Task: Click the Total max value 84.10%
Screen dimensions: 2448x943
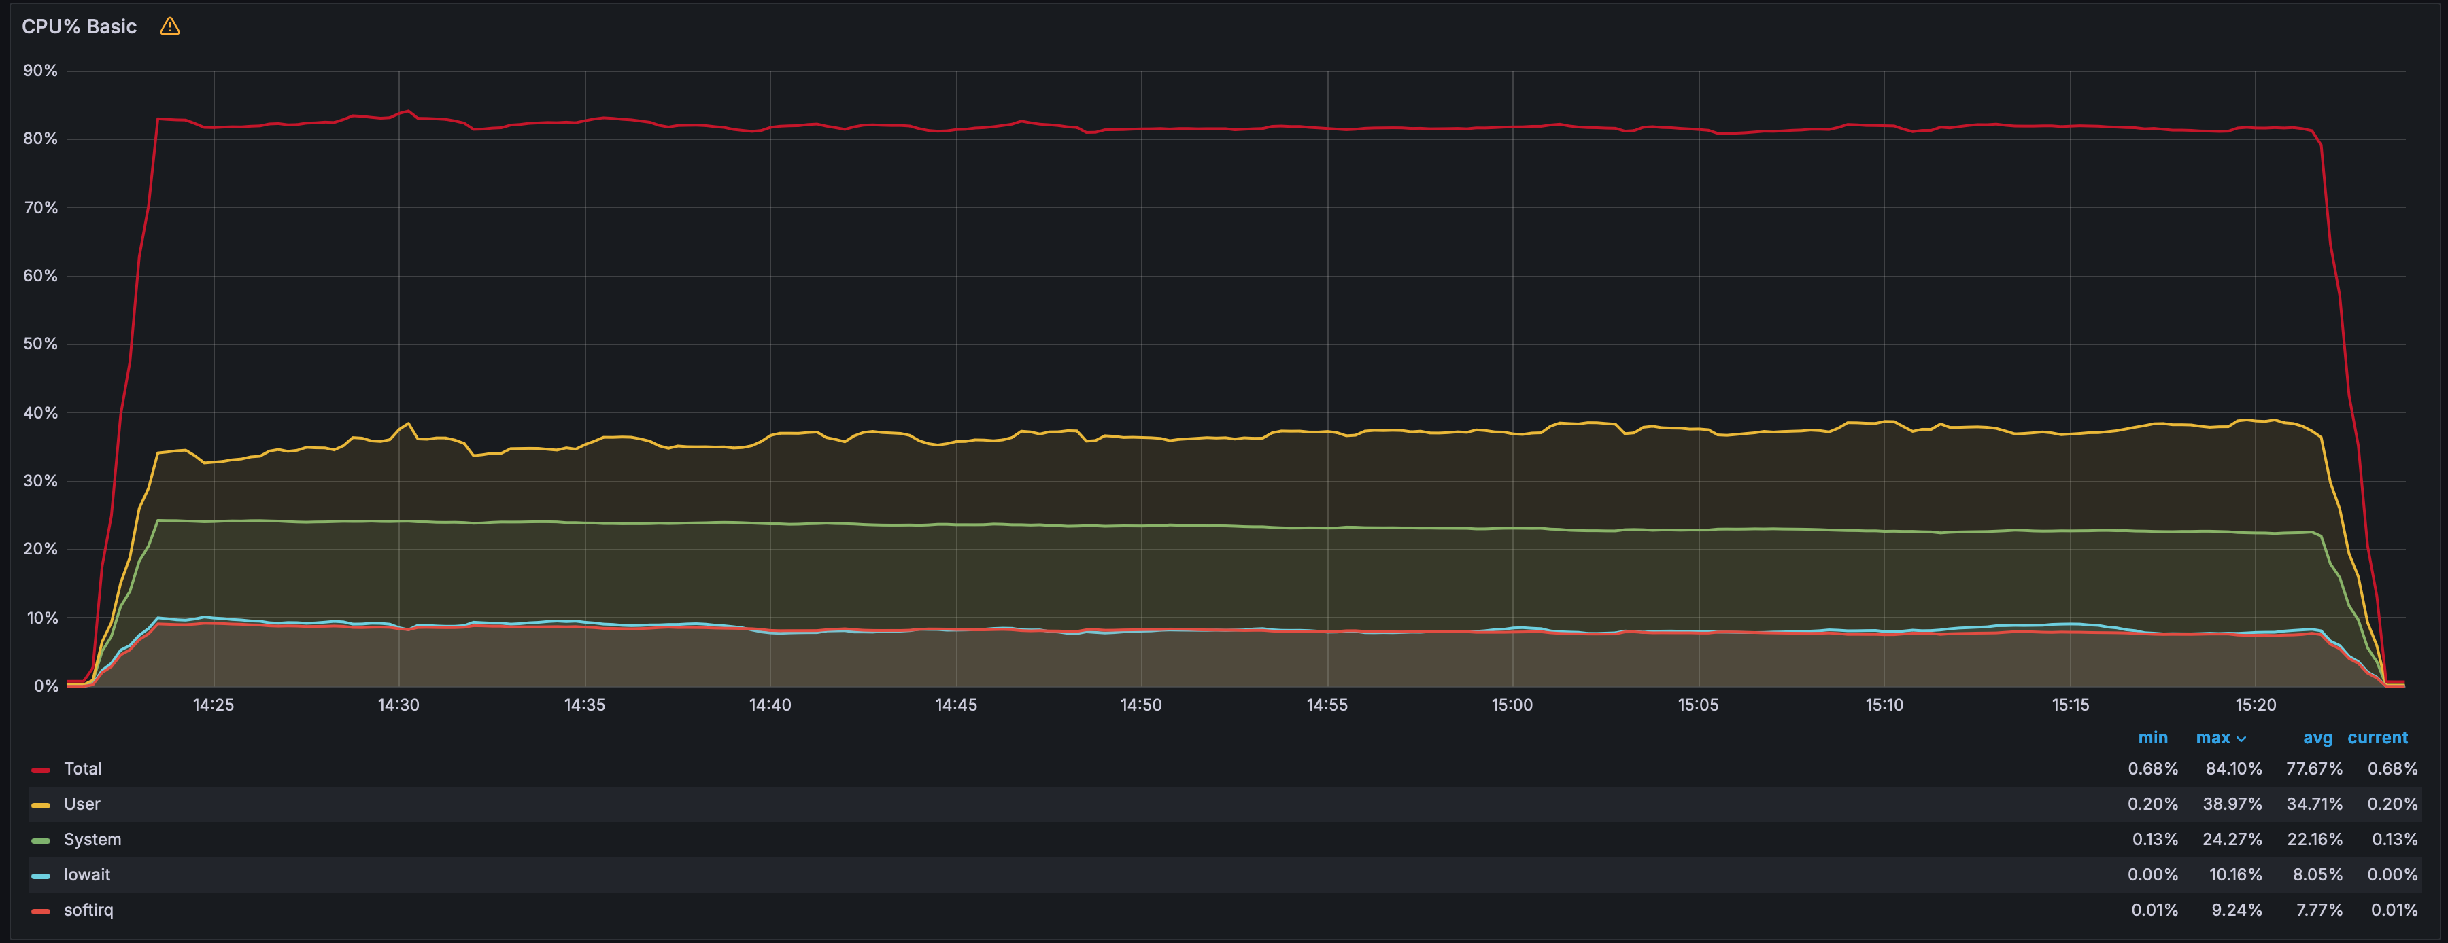Action: coord(2233,768)
